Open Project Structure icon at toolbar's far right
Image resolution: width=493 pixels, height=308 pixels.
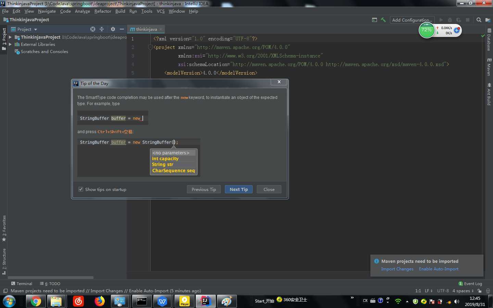point(488,20)
